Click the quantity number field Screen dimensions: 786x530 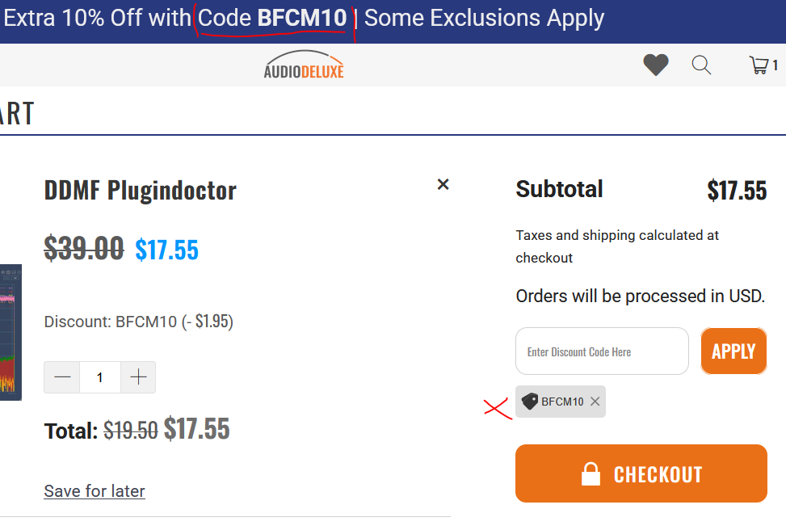click(x=100, y=377)
